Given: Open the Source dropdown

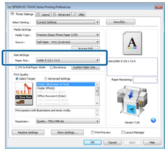Looking at the screenshot, I should pyautogui.click(x=68, y=42).
